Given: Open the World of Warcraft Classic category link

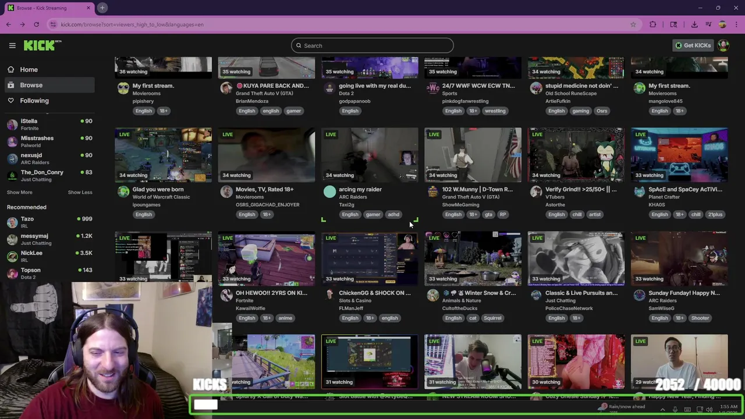Looking at the screenshot, I should [161, 197].
